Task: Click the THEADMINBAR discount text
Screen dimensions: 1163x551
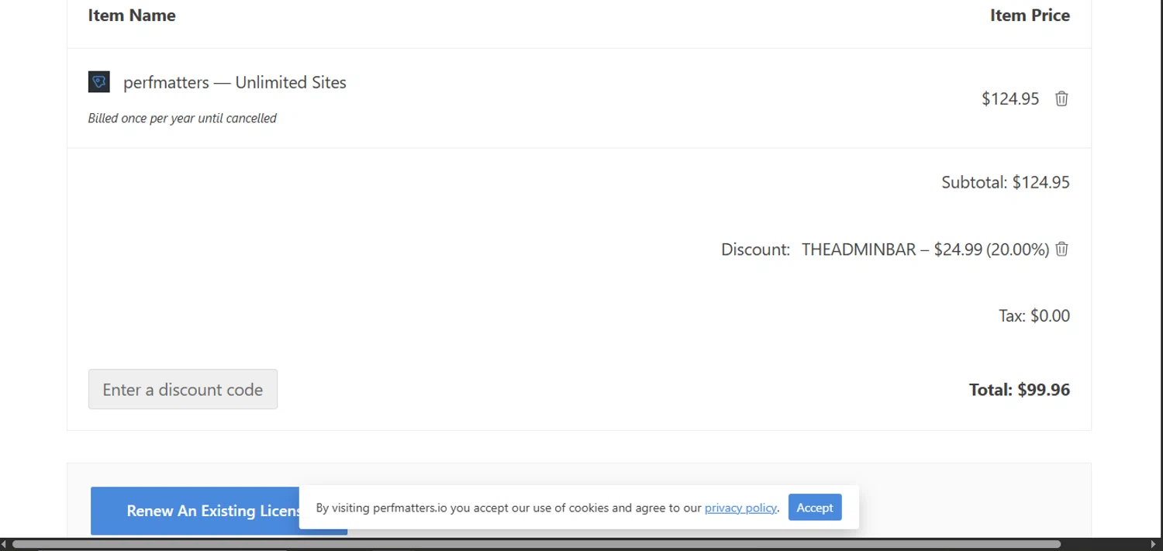Action: pos(925,250)
